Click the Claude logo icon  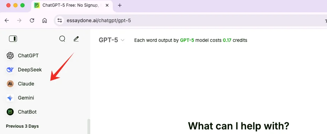coord(10,84)
